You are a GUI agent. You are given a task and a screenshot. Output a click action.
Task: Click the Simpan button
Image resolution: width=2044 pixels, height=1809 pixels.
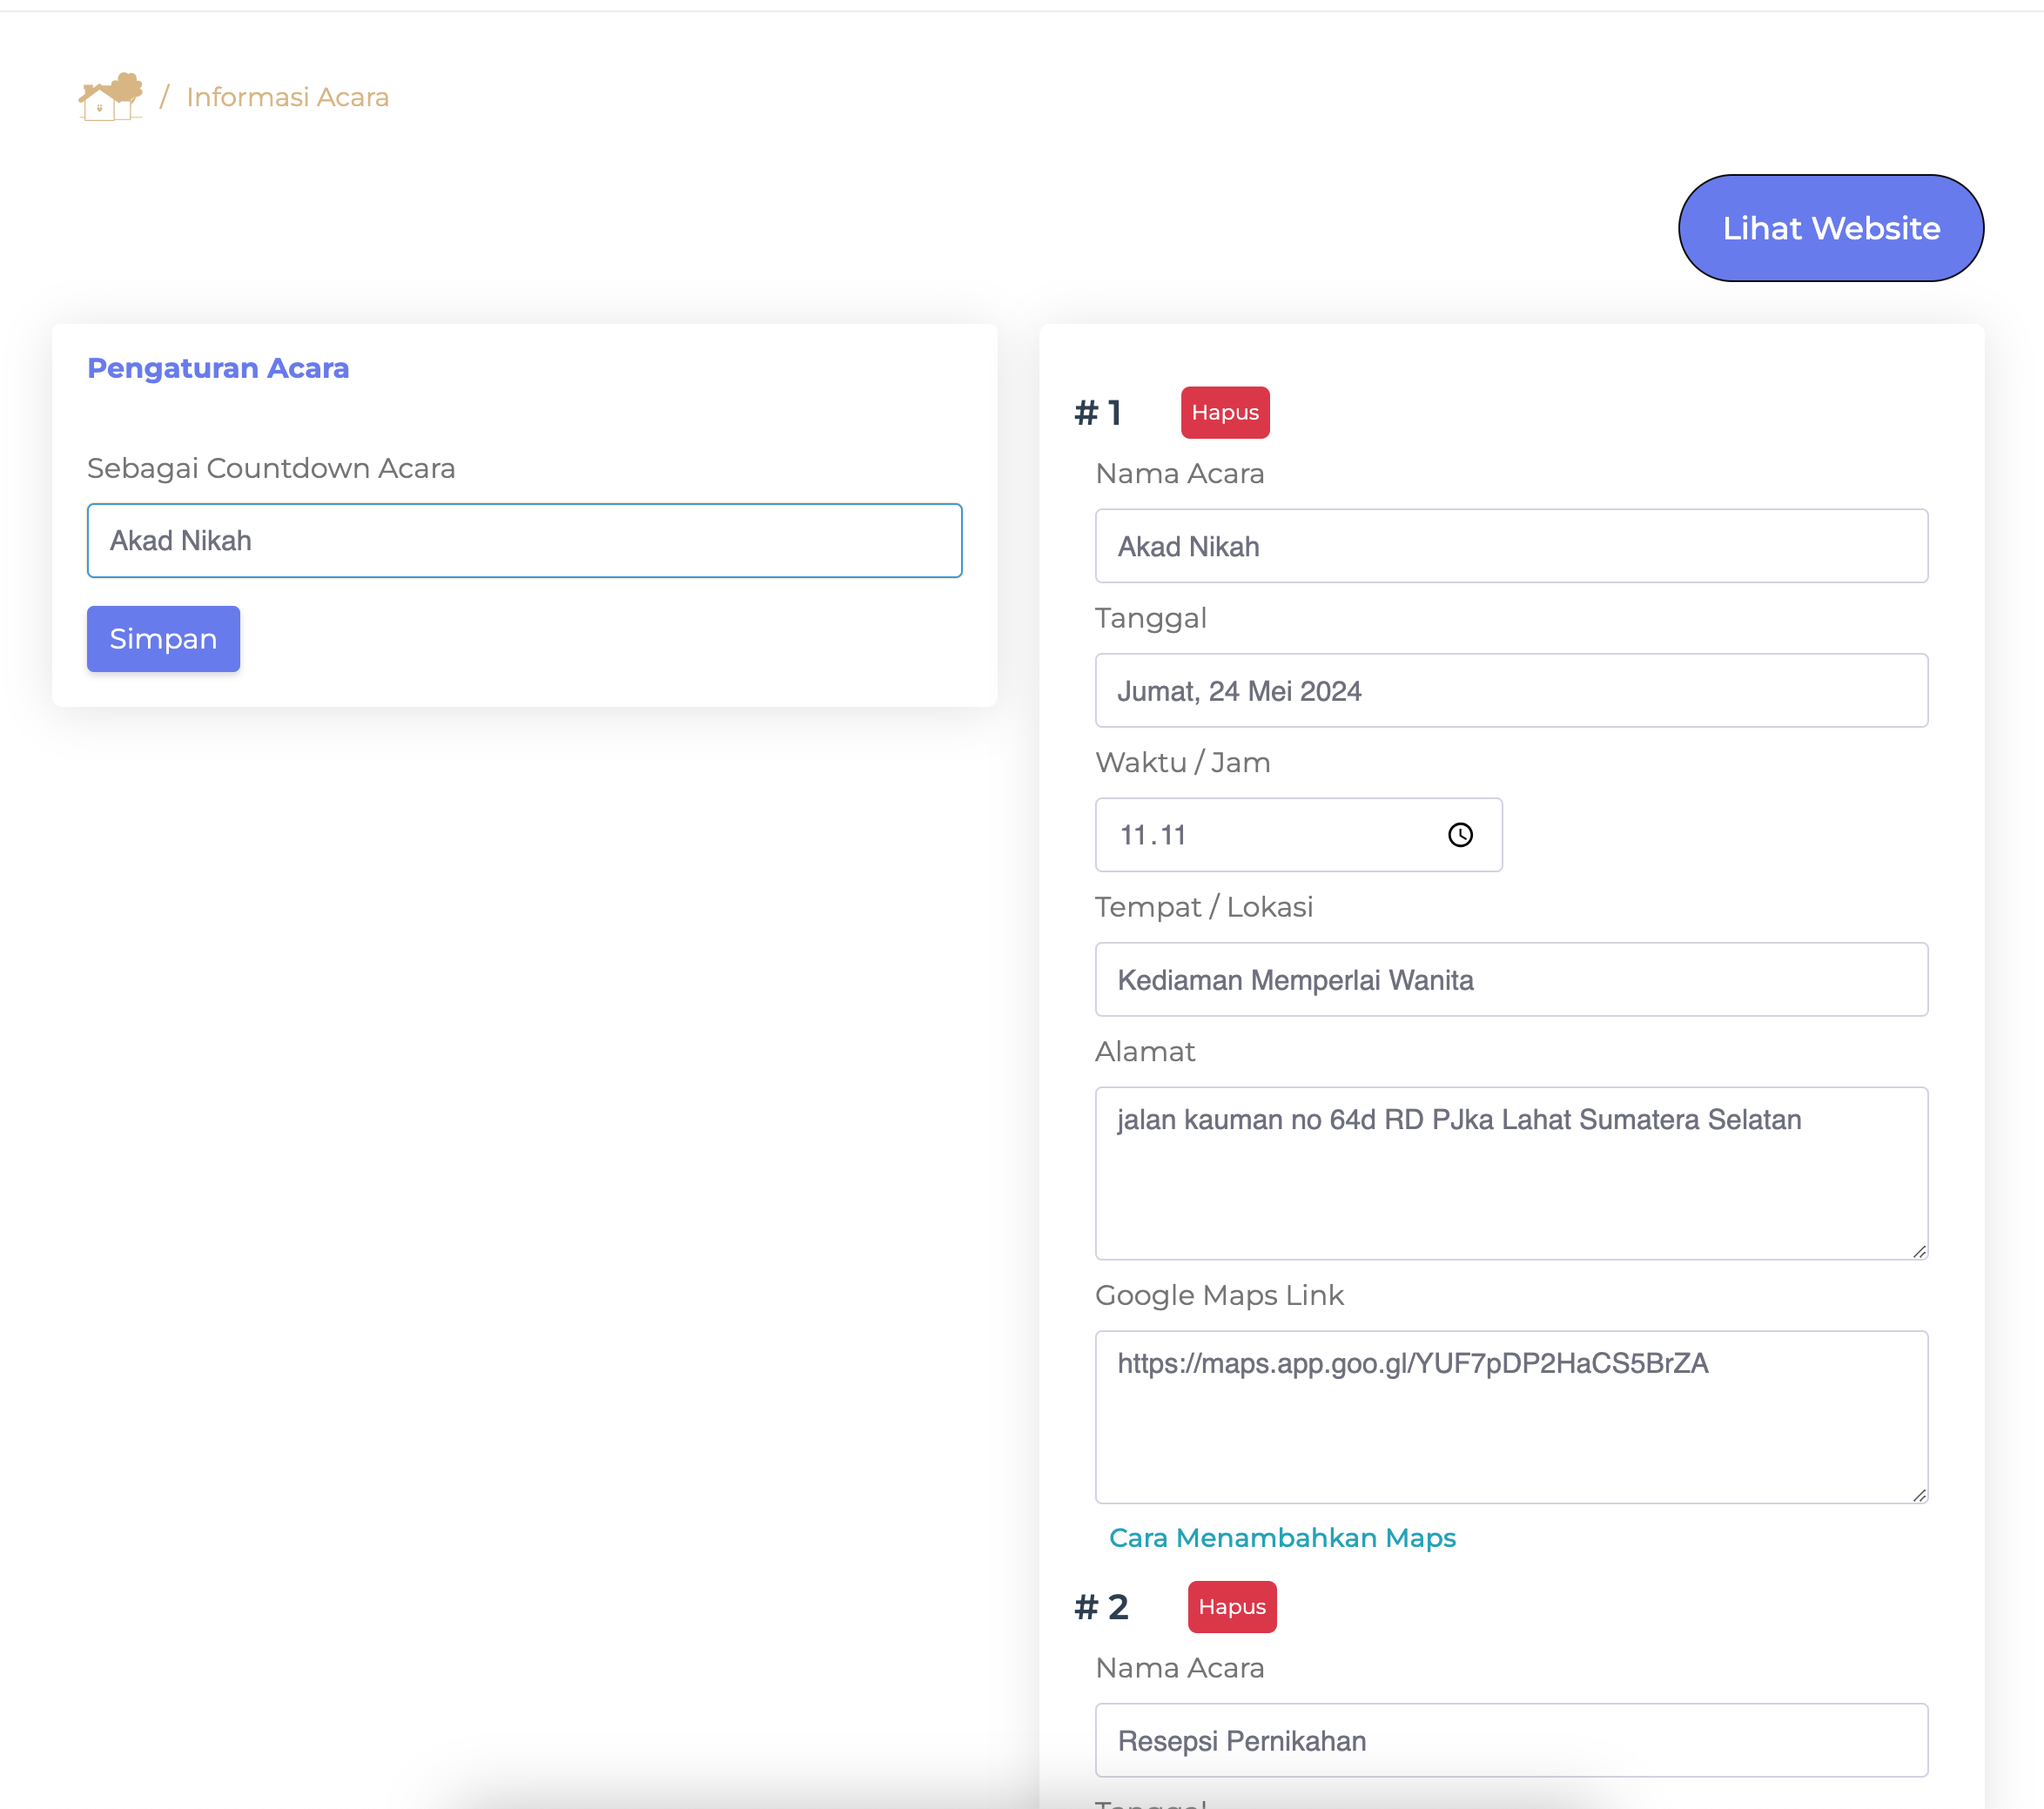[x=163, y=639]
